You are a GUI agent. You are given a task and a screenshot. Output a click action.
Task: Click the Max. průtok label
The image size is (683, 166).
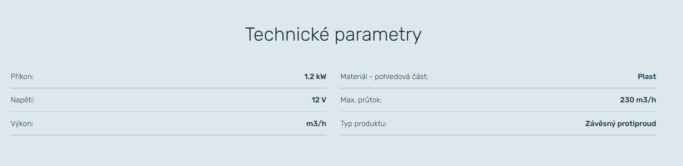pos(361,100)
